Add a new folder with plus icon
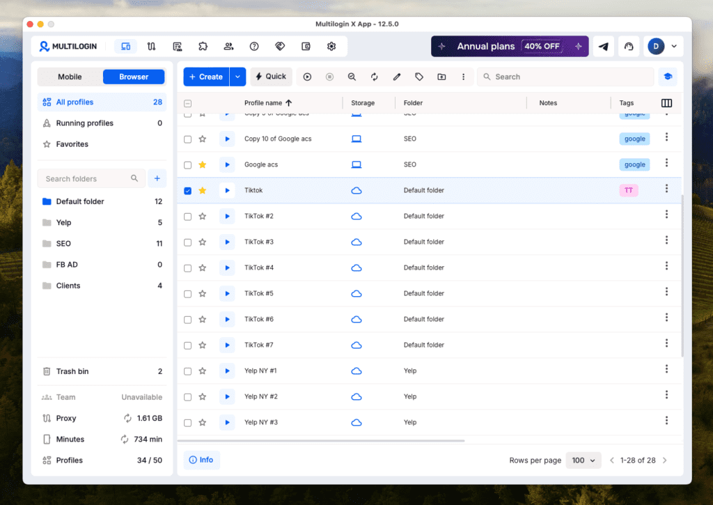713x505 pixels. pos(157,178)
